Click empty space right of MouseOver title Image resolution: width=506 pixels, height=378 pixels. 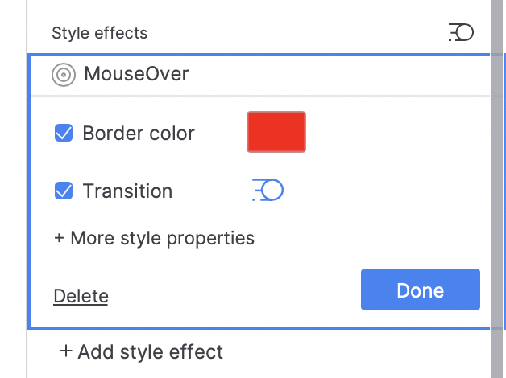coord(338,75)
